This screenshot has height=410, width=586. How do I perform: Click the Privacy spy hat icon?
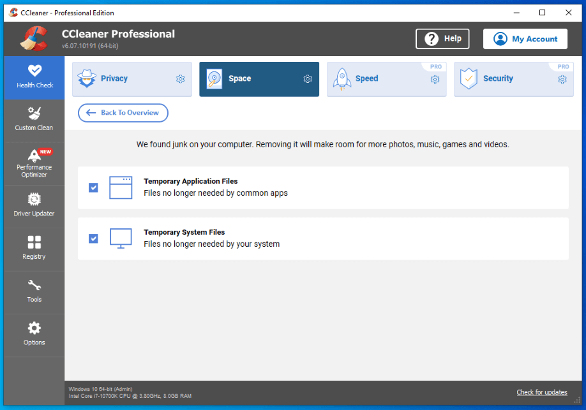(87, 78)
